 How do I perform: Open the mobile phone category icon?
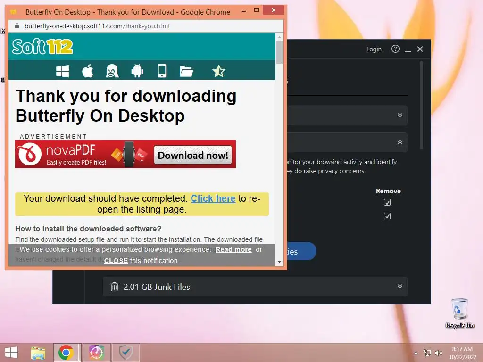pyautogui.click(x=162, y=71)
